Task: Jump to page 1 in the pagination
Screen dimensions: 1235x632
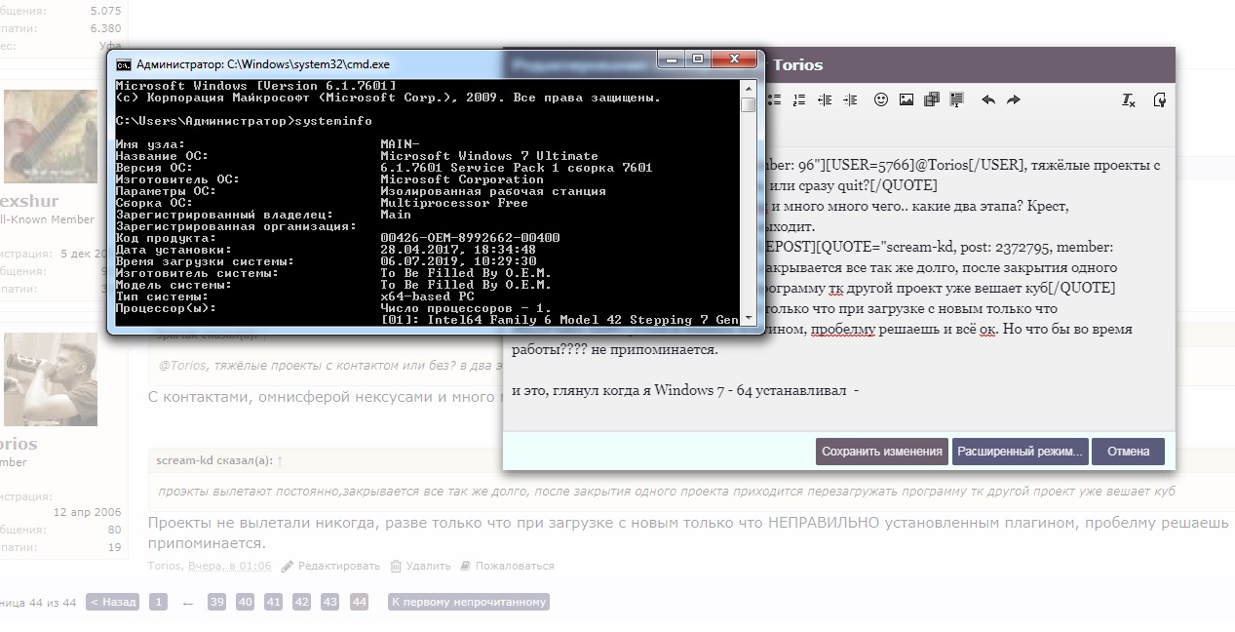Action: [x=159, y=602]
